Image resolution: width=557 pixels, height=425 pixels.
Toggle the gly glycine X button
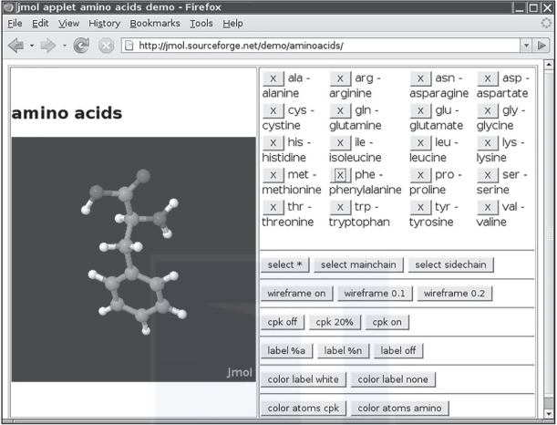488,111
